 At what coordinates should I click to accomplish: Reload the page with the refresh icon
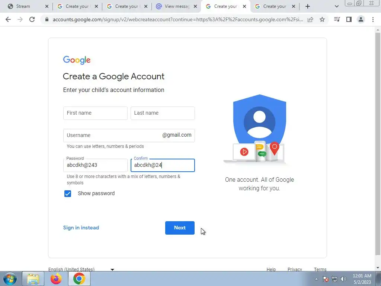[32, 19]
